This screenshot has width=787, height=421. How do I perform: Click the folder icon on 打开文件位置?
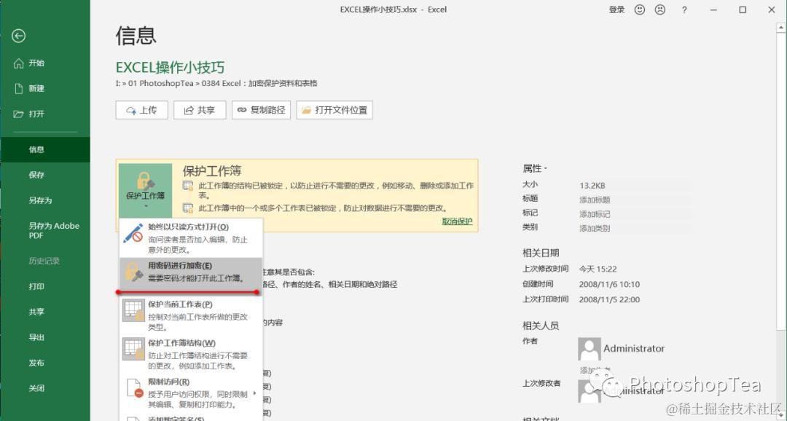click(307, 111)
